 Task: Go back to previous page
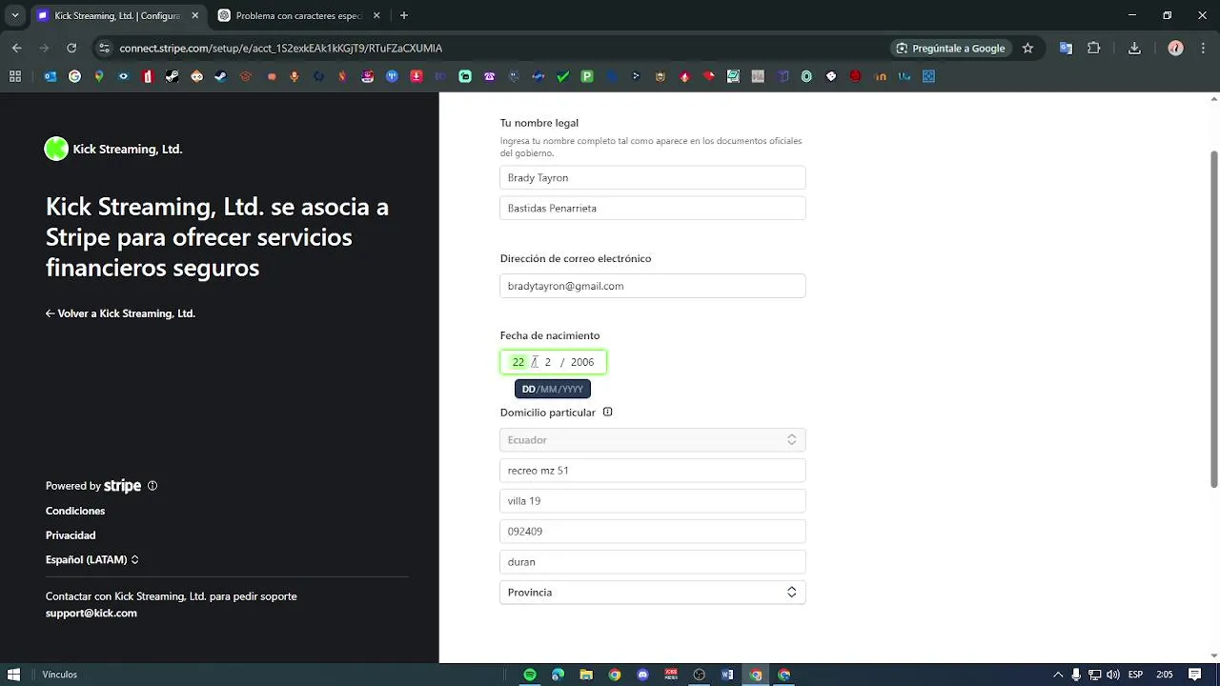pyautogui.click(x=16, y=48)
